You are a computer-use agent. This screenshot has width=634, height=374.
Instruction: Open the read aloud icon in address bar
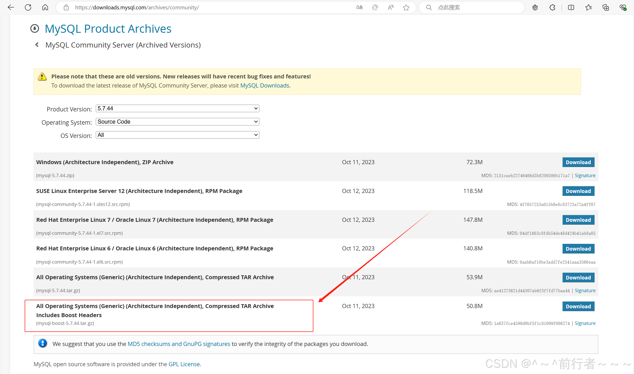click(390, 8)
